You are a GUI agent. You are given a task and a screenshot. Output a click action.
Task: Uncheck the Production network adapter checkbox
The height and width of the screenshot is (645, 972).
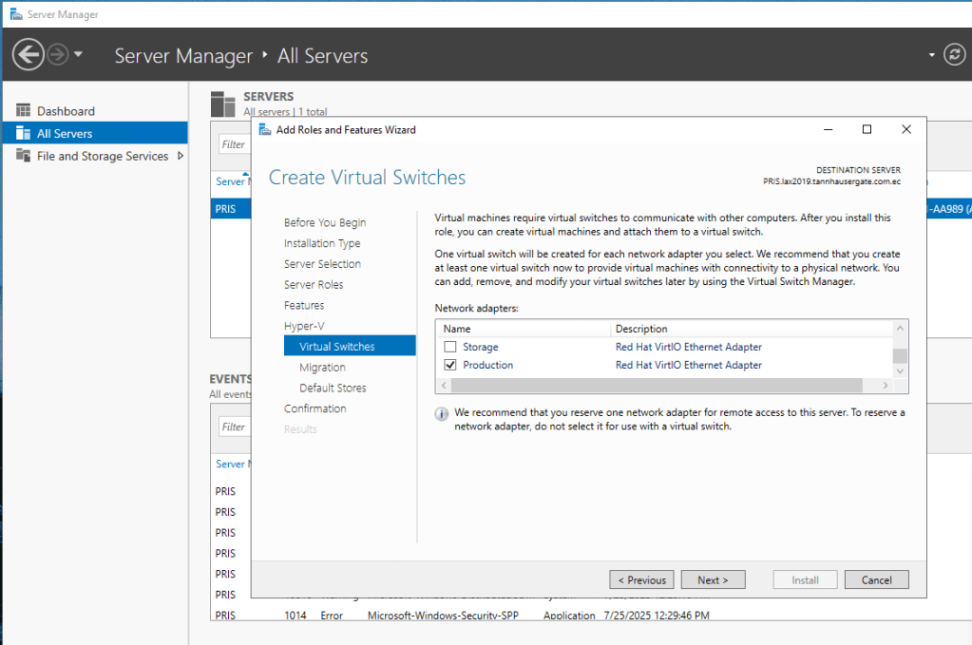coord(450,365)
